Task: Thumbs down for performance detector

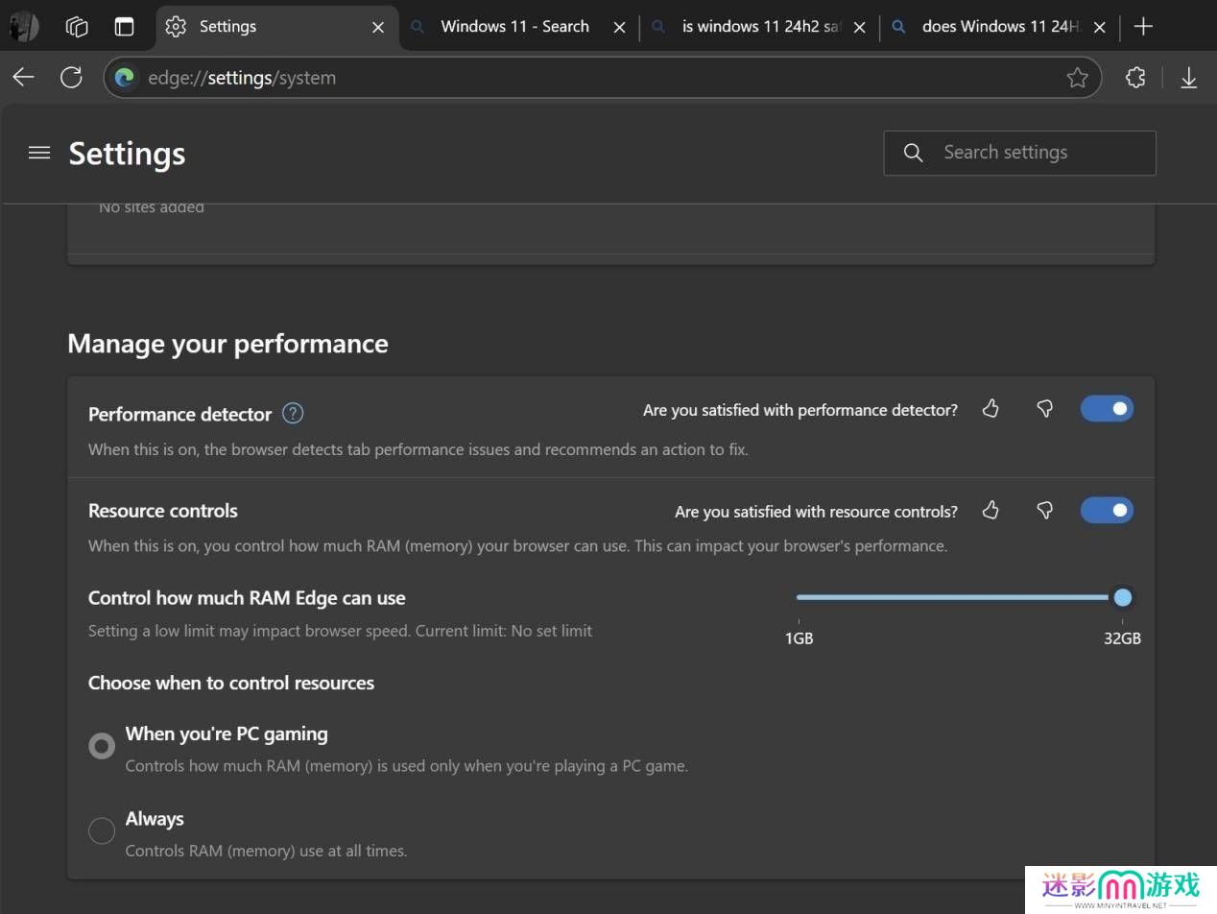Action: (1044, 409)
